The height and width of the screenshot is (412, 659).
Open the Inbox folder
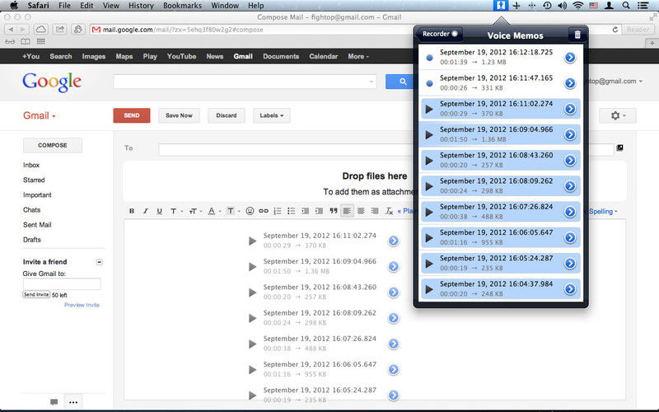[31, 165]
